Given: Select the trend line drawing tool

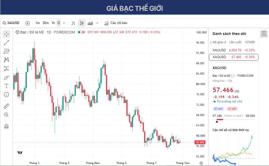Looking at the screenshot, I should coord(7,43).
